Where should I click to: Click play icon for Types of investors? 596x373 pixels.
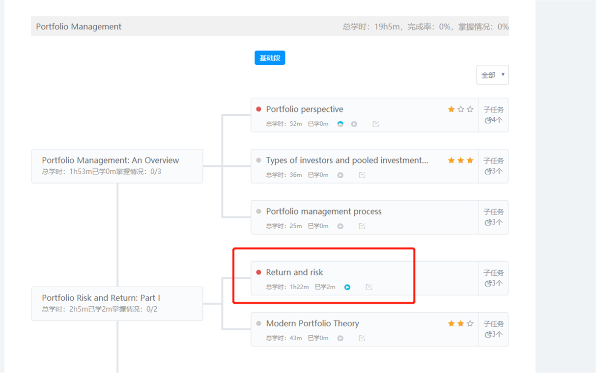pos(340,175)
